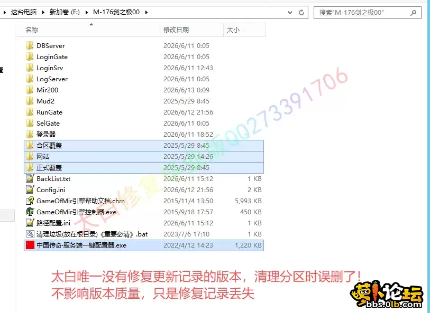
Task: Select the 登录器 folder name
Action: [46, 135]
